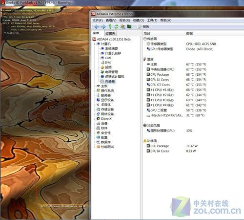The width and height of the screenshot is (244, 220).
Task: Click the green Up arrow toolbar icon
Action: (110, 26)
